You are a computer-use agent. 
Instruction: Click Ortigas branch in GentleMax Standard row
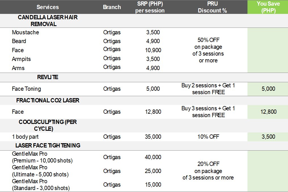pos(112,185)
